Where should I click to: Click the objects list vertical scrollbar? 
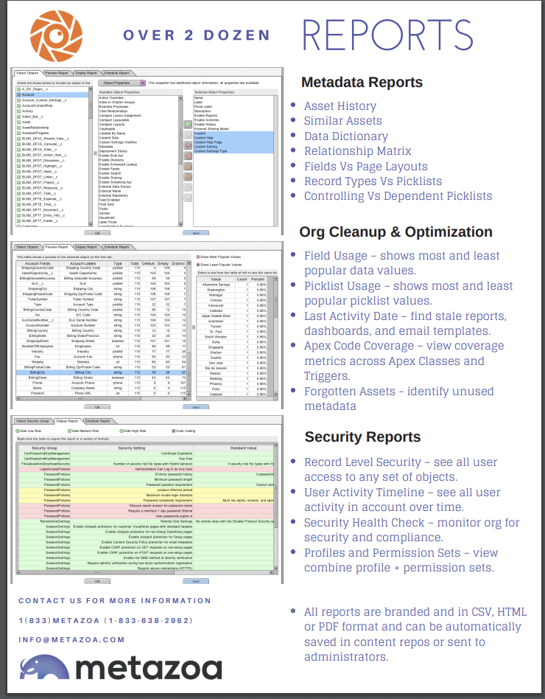(91, 156)
